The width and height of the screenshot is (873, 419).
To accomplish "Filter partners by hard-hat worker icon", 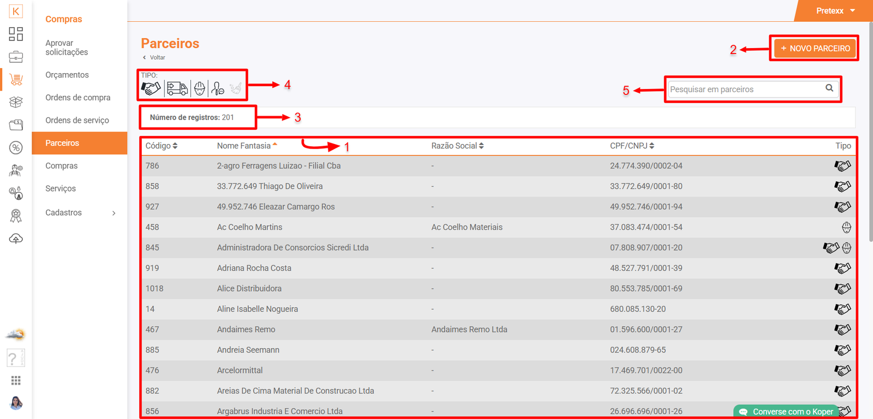I will click(x=200, y=88).
